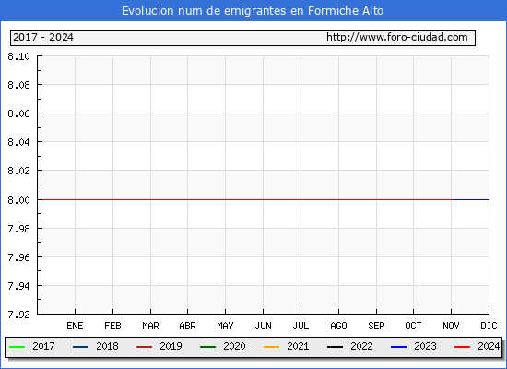
Task: Click the JUL month axis label
Action: (301, 326)
